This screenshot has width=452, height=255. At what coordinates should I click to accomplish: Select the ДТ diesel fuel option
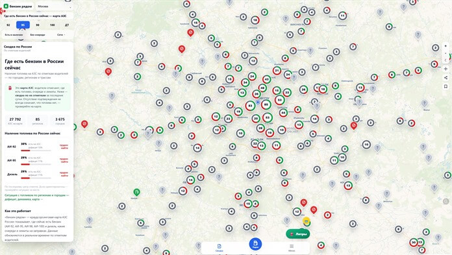[67, 25]
